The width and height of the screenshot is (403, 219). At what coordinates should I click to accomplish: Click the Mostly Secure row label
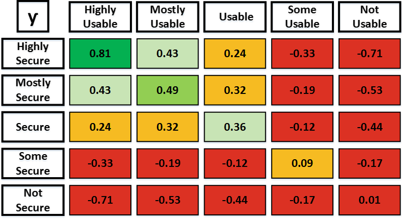[33, 90]
